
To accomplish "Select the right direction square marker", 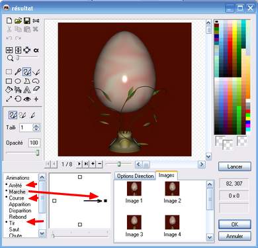I will (105, 201).
